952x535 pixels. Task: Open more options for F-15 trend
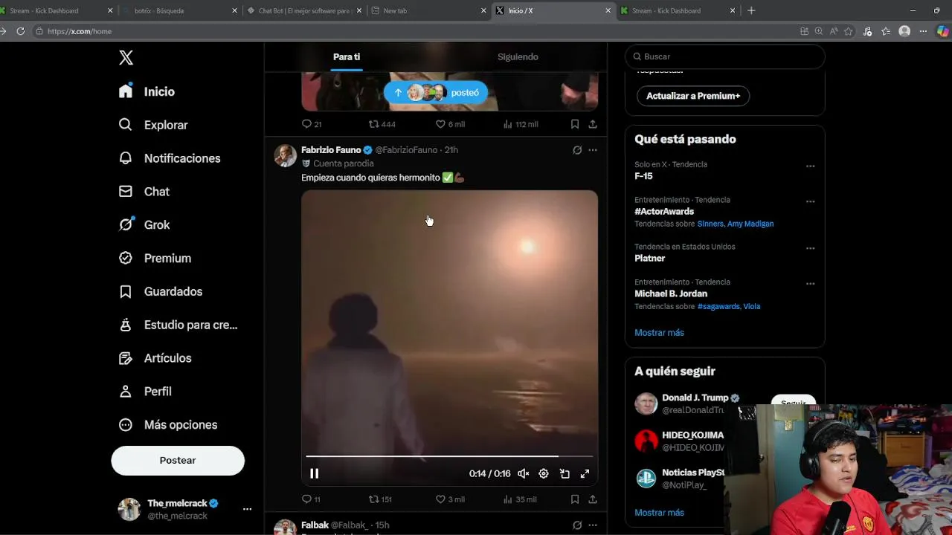[810, 166]
